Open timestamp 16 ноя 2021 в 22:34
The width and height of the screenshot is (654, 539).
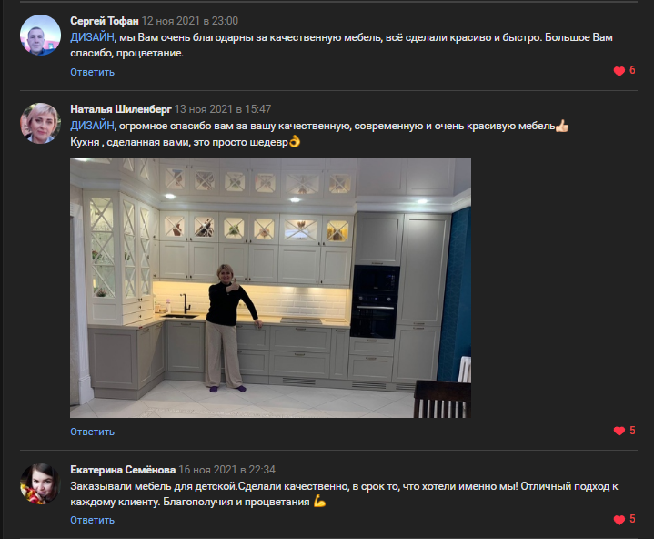[226, 470]
